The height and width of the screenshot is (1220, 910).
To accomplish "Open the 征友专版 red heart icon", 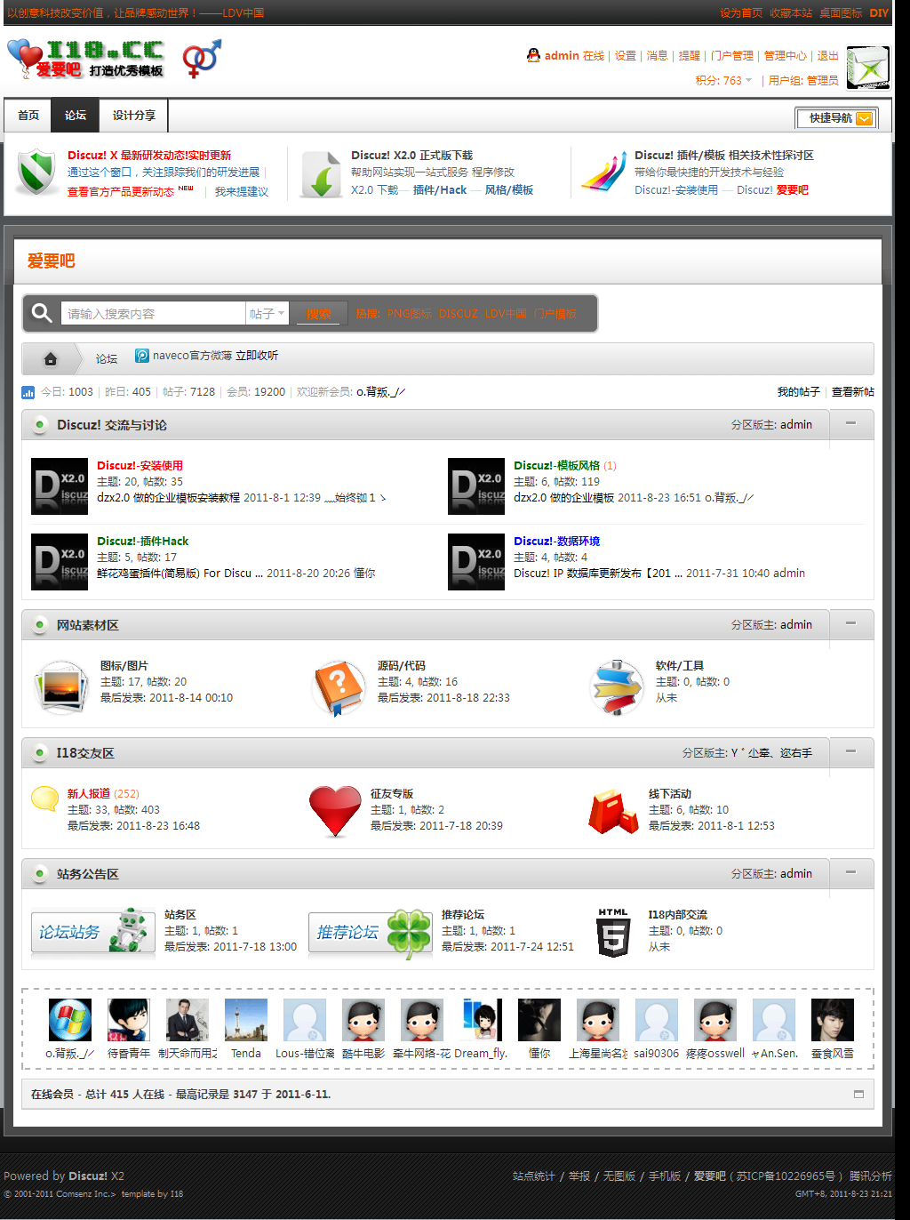I will pos(335,811).
